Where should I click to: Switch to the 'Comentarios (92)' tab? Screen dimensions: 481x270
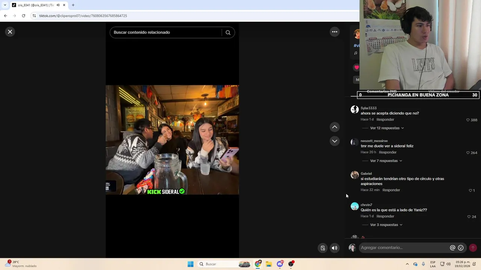(382, 91)
